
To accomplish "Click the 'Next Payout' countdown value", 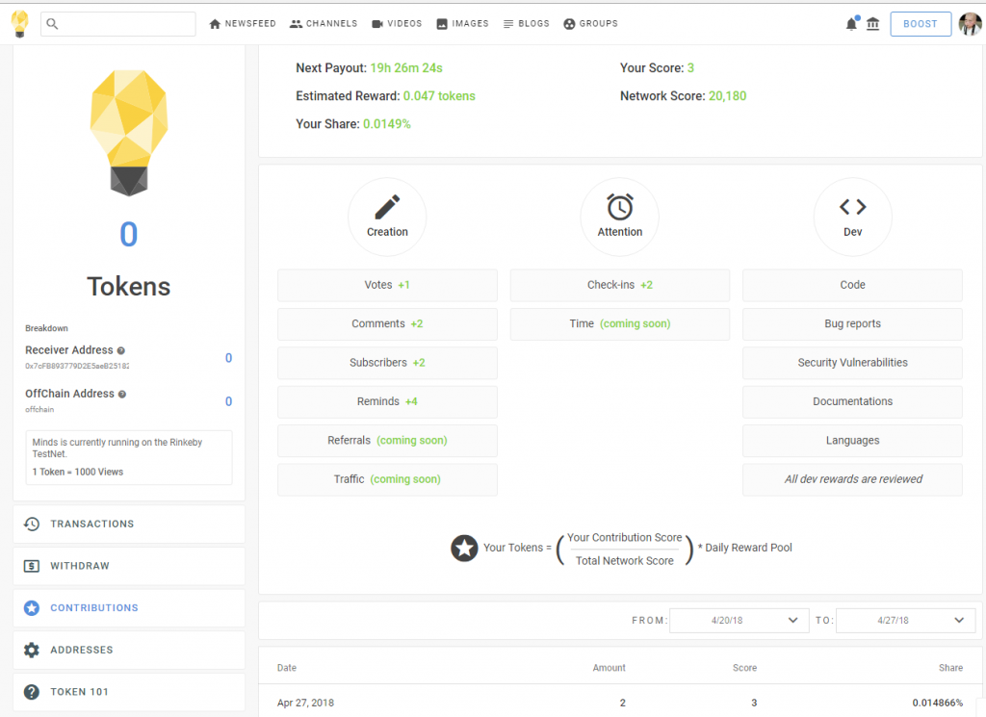I will (406, 68).
